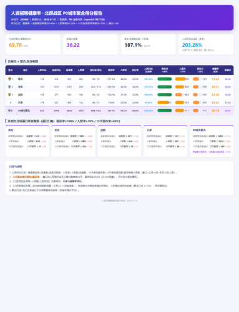Click the 口径与说明 section heading
The image size is (239, 312).
point(16,167)
